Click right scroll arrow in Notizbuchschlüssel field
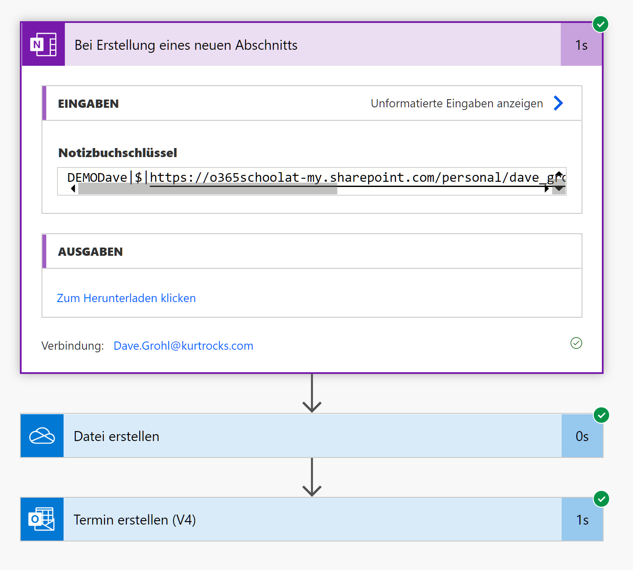The height and width of the screenshot is (570, 633). 547,189
